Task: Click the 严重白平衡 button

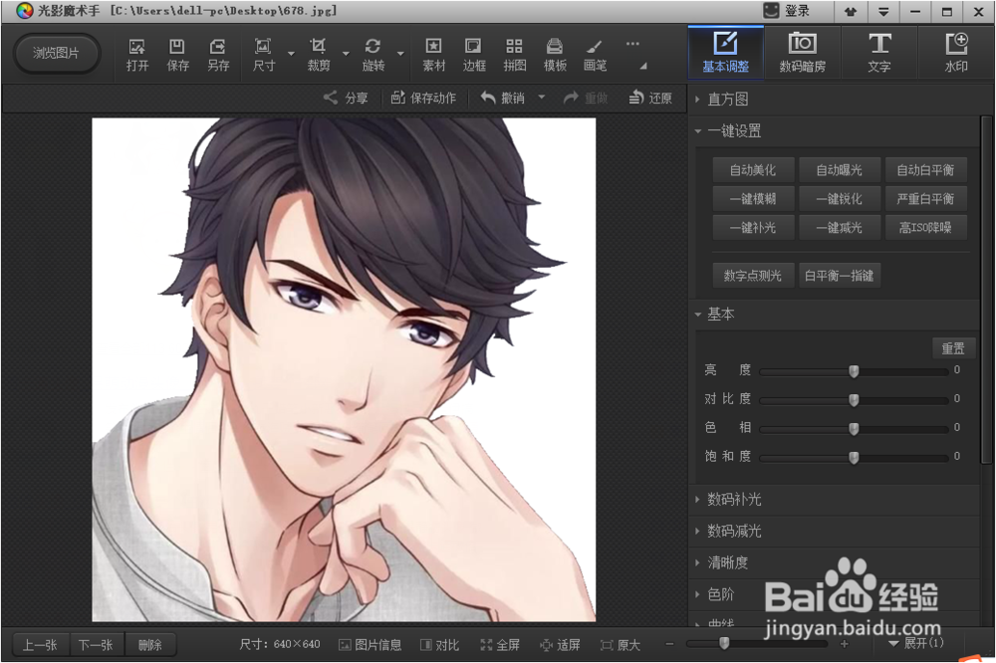Action: [926, 199]
